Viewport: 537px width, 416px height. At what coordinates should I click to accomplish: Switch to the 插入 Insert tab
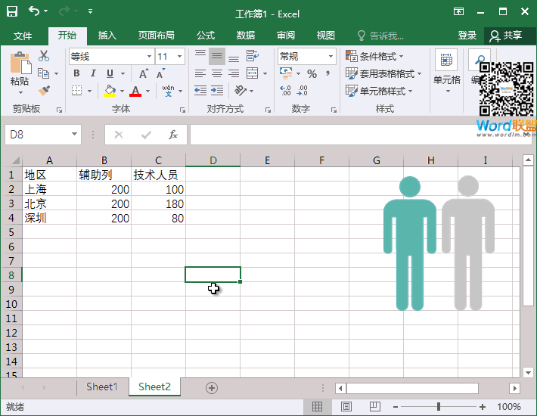[107, 36]
